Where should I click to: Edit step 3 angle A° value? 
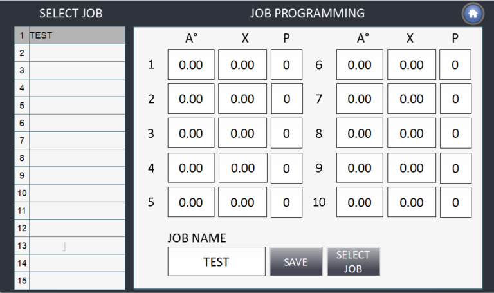click(x=191, y=133)
